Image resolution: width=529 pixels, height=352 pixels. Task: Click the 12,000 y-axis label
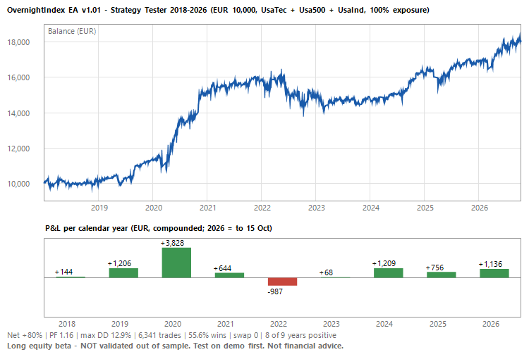(18, 149)
